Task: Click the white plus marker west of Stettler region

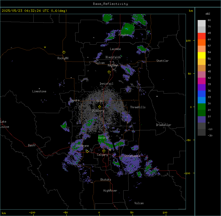Action: (x=157, y=96)
